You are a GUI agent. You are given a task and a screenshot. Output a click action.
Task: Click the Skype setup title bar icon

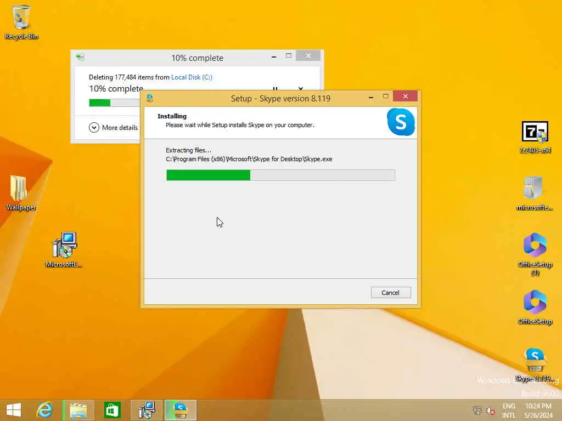click(150, 98)
